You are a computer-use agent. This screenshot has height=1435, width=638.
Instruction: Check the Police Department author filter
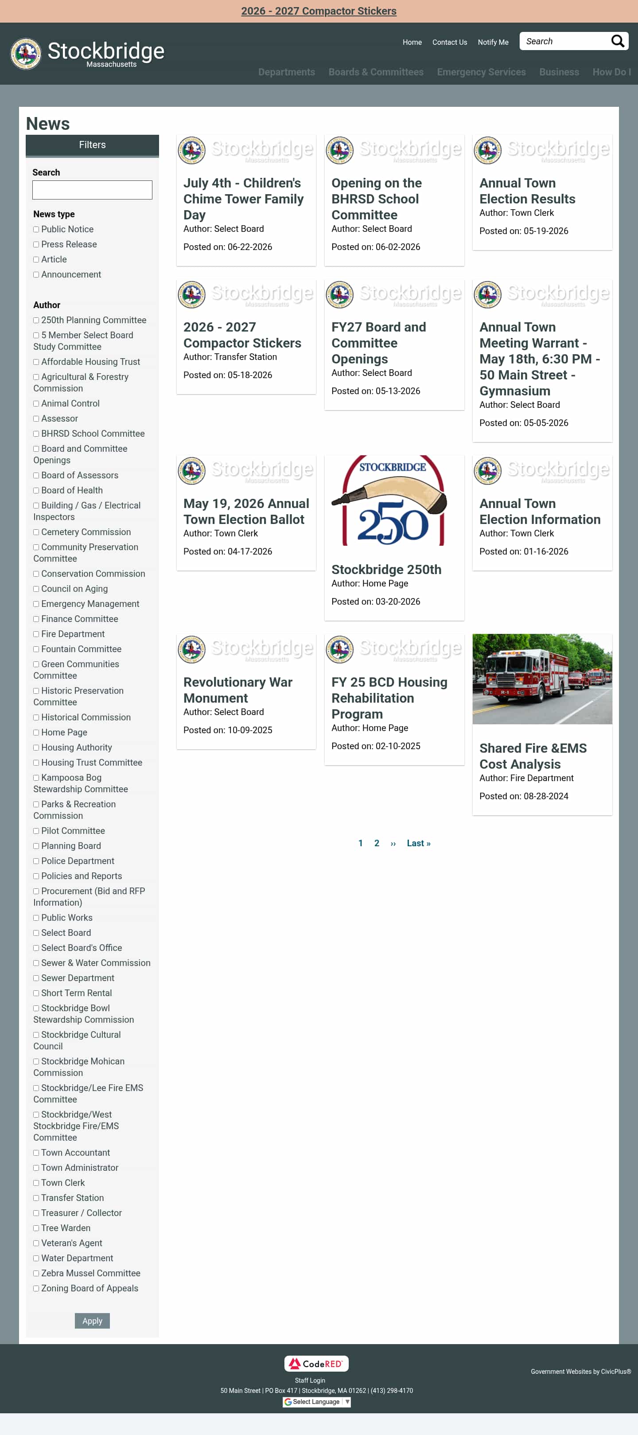[x=36, y=861]
